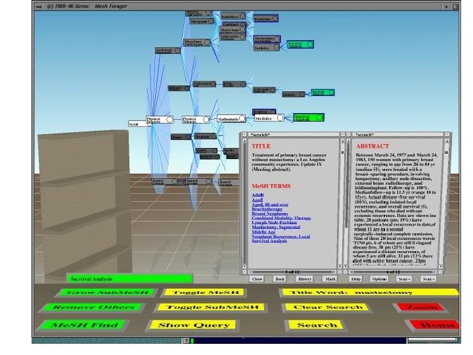Select the leftmost Named Groups node
This screenshot has width=473, height=355.
click(x=164, y=181)
